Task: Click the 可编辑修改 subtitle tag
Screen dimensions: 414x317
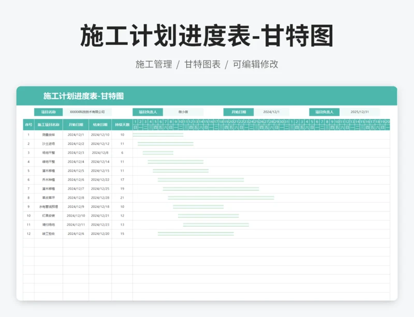Action: (x=255, y=64)
